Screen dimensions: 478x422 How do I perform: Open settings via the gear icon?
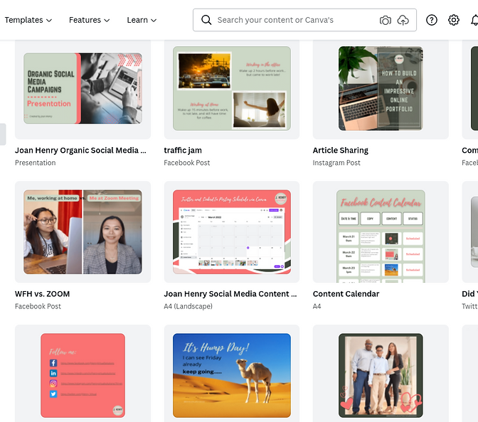pyautogui.click(x=453, y=20)
